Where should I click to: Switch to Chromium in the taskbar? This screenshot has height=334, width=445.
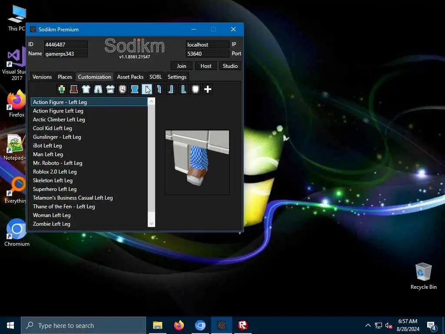coord(200,325)
